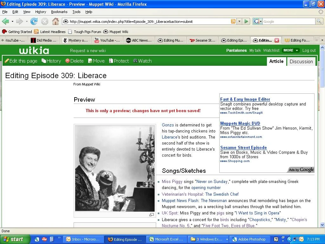Open the History menu

coord(40,12)
